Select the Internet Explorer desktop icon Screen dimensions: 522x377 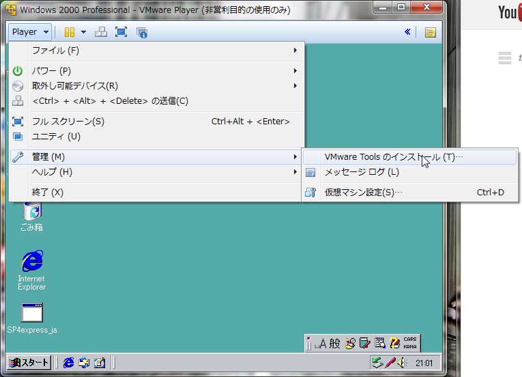pos(32,270)
